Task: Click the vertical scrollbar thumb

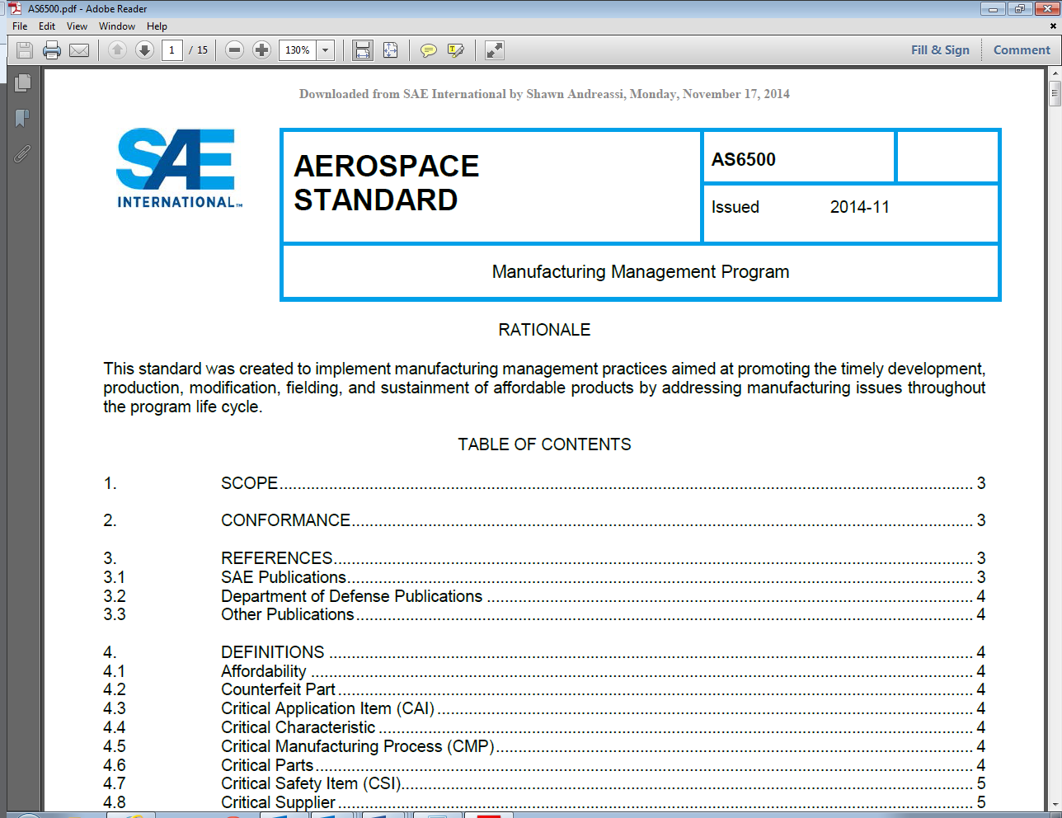Action: pos(1055,94)
